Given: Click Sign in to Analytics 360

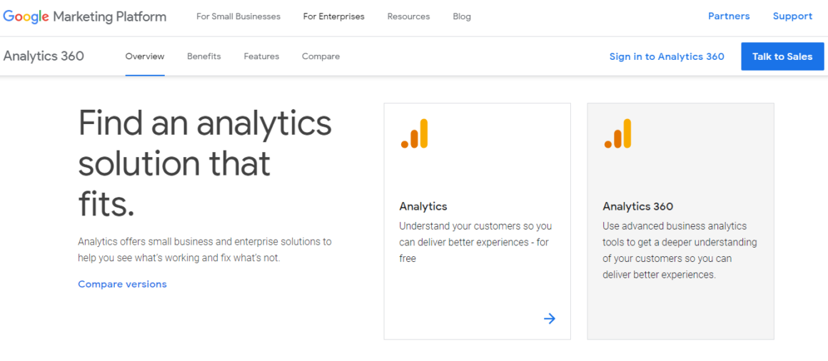Looking at the screenshot, I should point(667,56).
